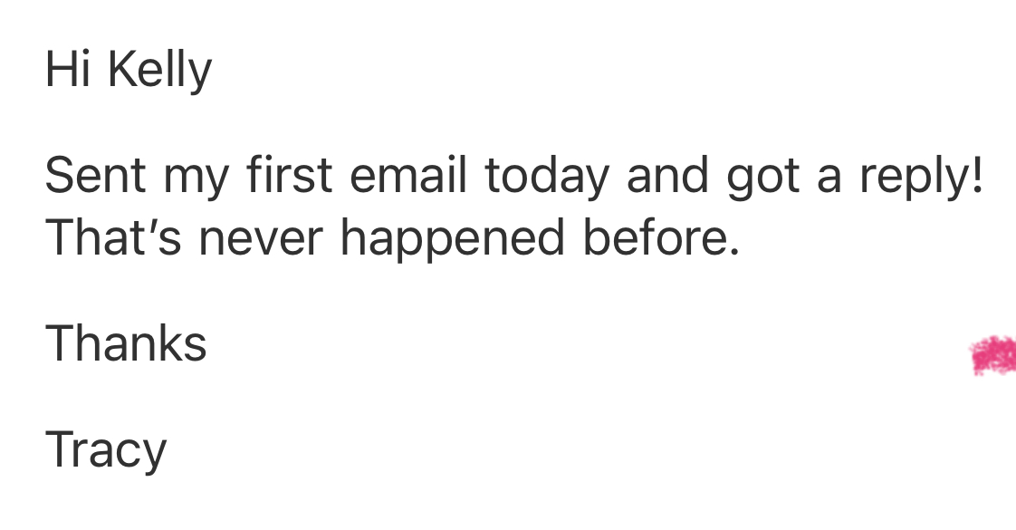Click the word "before" in the message
Screen dimensions: 1016x530
coord(652,237)
